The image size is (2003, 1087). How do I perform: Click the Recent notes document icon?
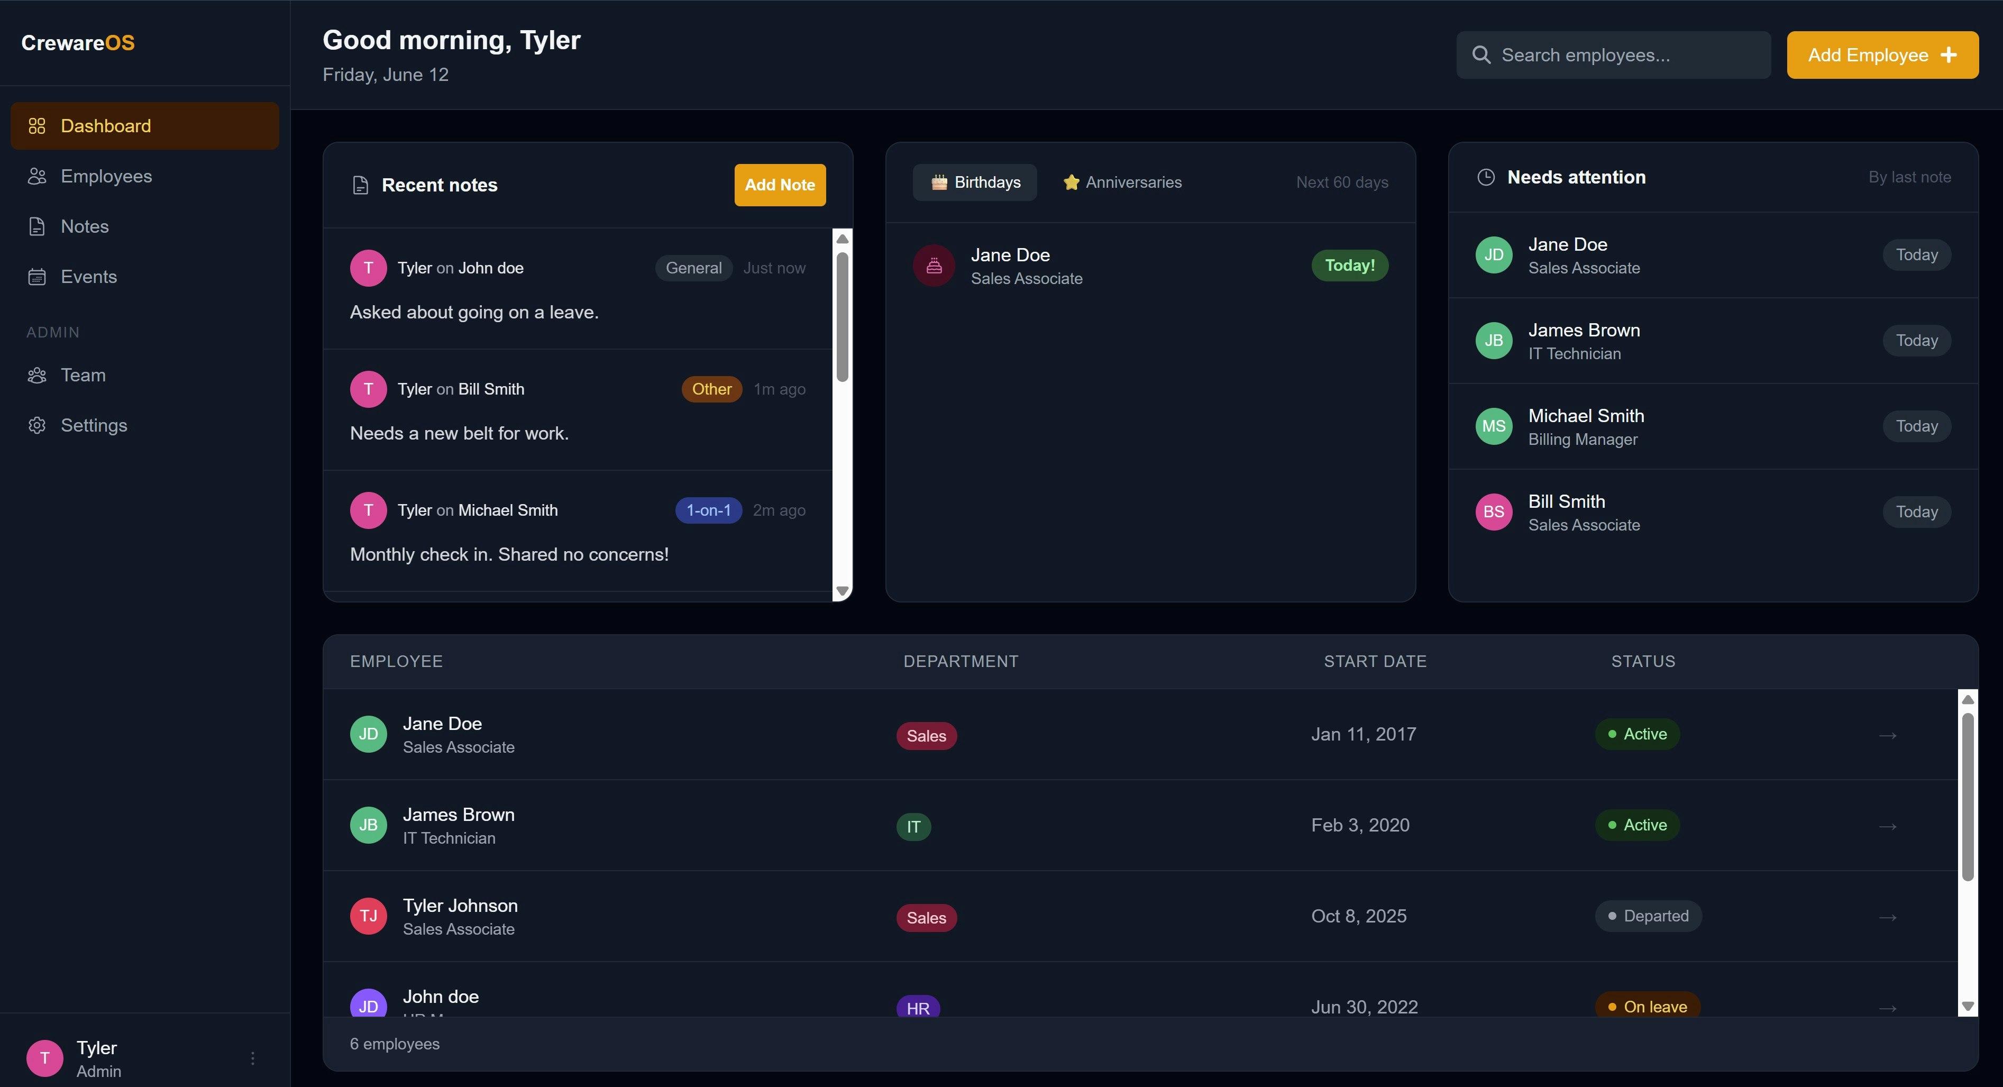pos(360,185)
